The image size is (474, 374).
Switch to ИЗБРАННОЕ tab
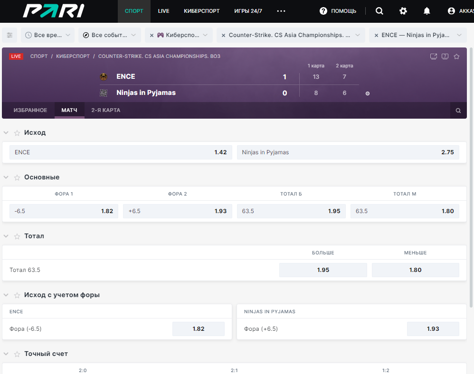click(x=30, y=110)
